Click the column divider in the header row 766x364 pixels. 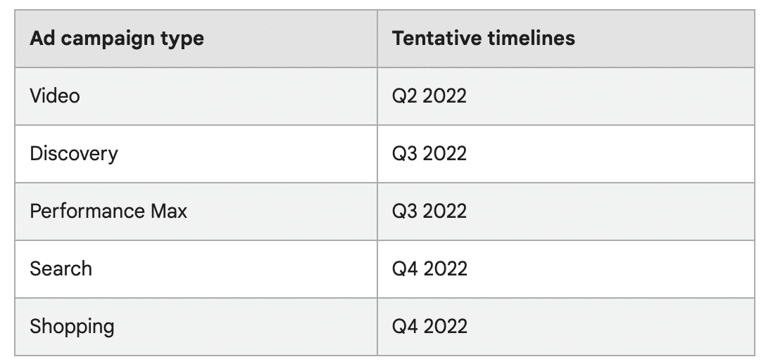377,39
